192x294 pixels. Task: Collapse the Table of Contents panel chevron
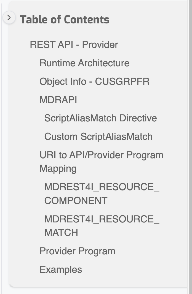(9, 18)
